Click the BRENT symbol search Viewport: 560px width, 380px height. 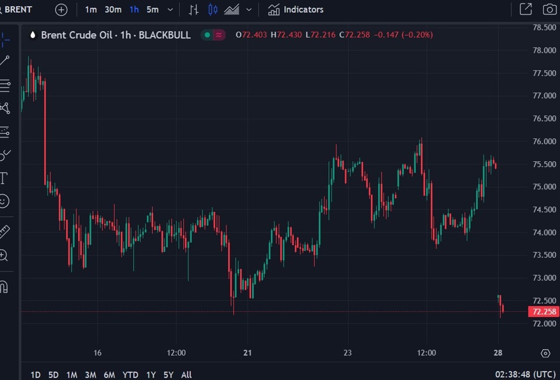coord(17,10)
